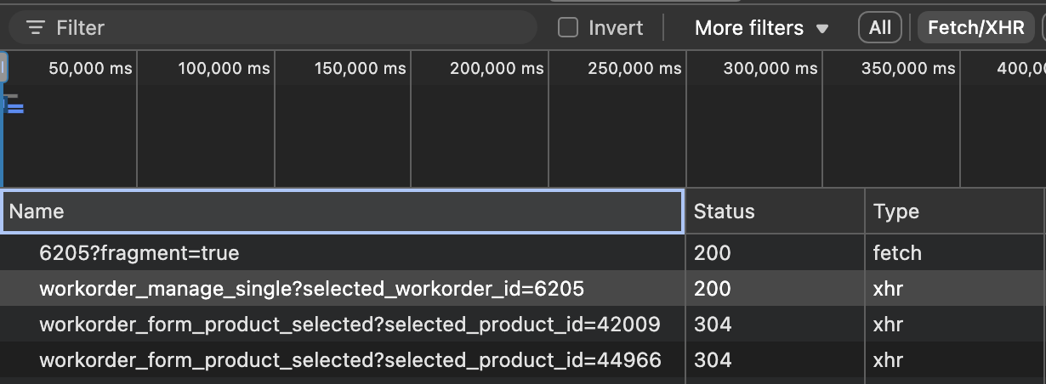Grab the timeline overview left handle

(3, 67)
